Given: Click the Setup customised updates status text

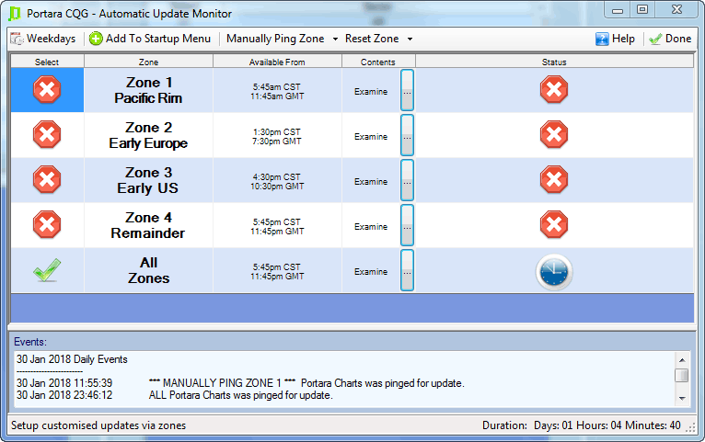Looking at the screenshot, I should [x=98, y=425].
